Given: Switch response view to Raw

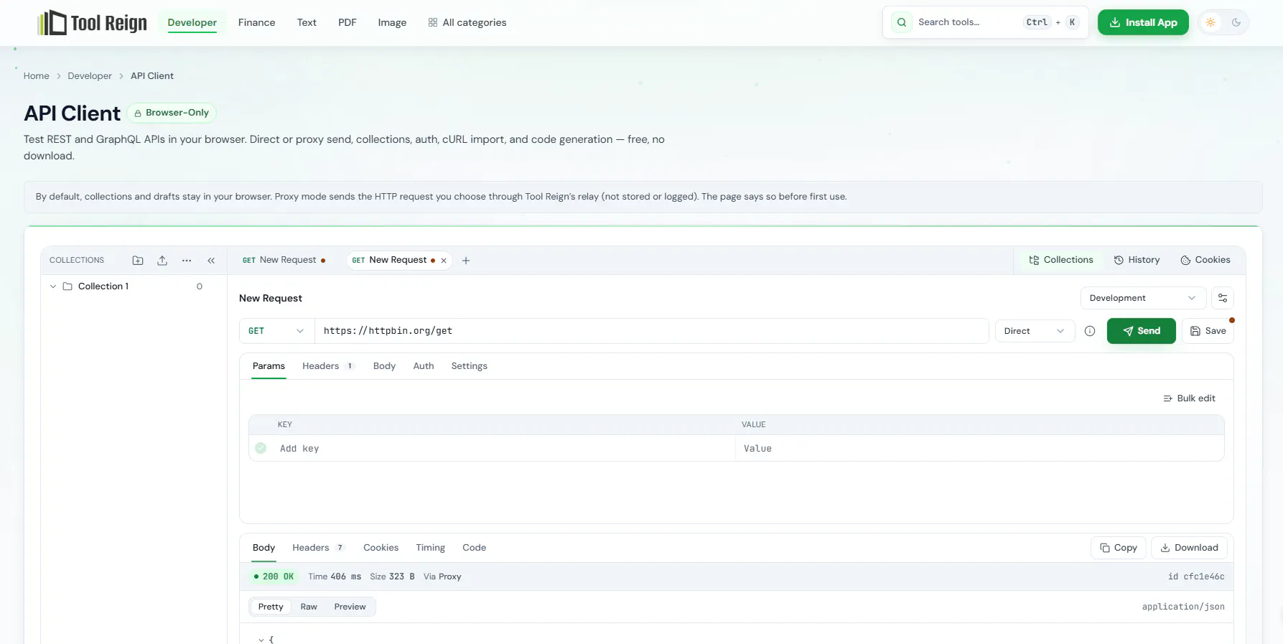Looking at the screenshot, I should (309, 607).
